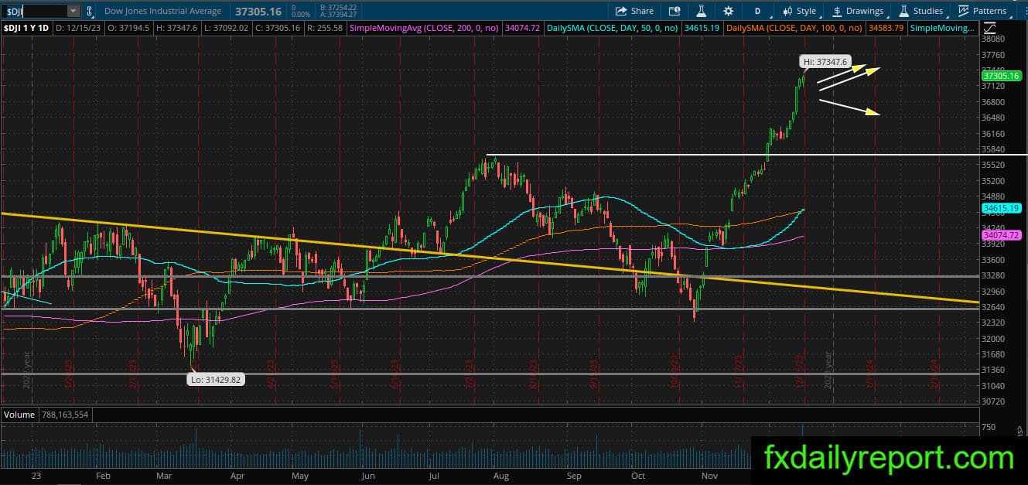
Task: Click the D: 12/15/23 date field
Action: coord(77,28)
